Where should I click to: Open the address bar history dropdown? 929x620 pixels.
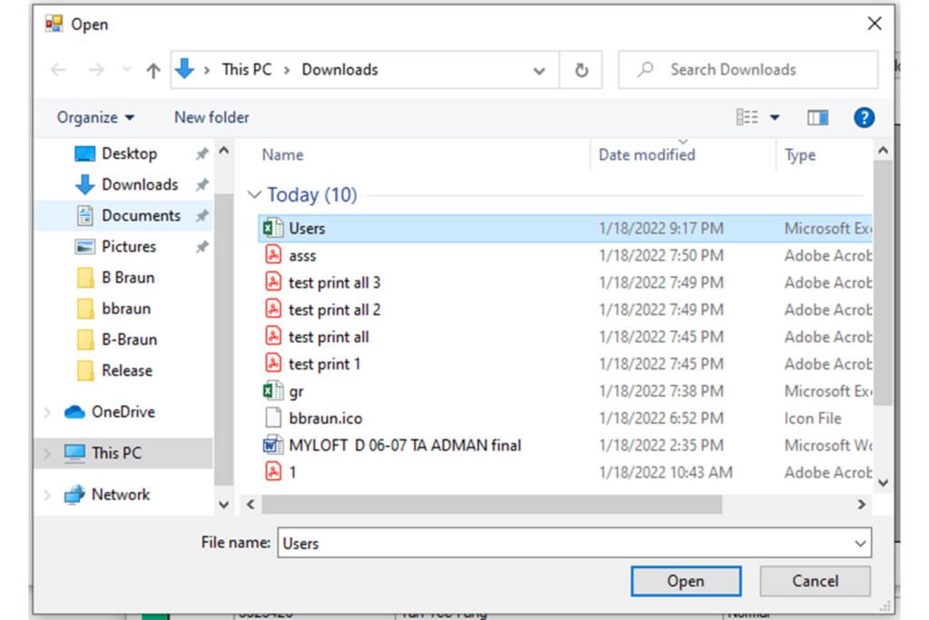click(539, 71)
